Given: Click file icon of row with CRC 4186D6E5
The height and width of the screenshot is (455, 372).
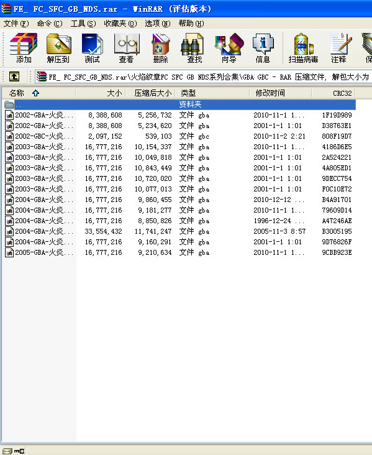Looking at the screenshot, I should (9, 147).
